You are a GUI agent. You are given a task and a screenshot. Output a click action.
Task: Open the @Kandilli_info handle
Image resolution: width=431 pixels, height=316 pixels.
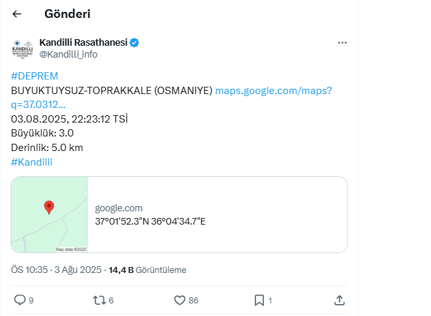pos(68,54)
